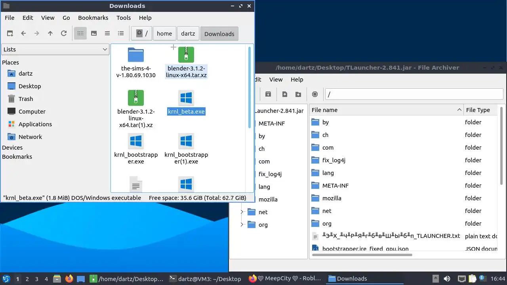Screen dimensions: 507x285
Task: Select the-sims-4-v-1.80.69.1030 folder
Action: point(136,62)
